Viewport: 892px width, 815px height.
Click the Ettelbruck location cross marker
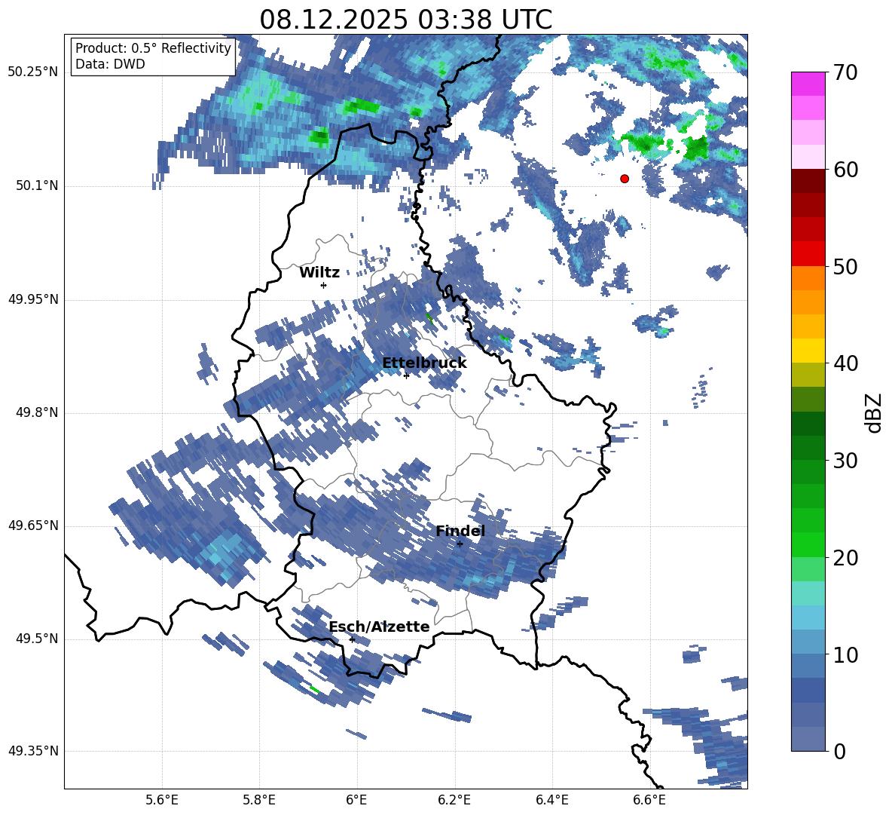[406, 375]
